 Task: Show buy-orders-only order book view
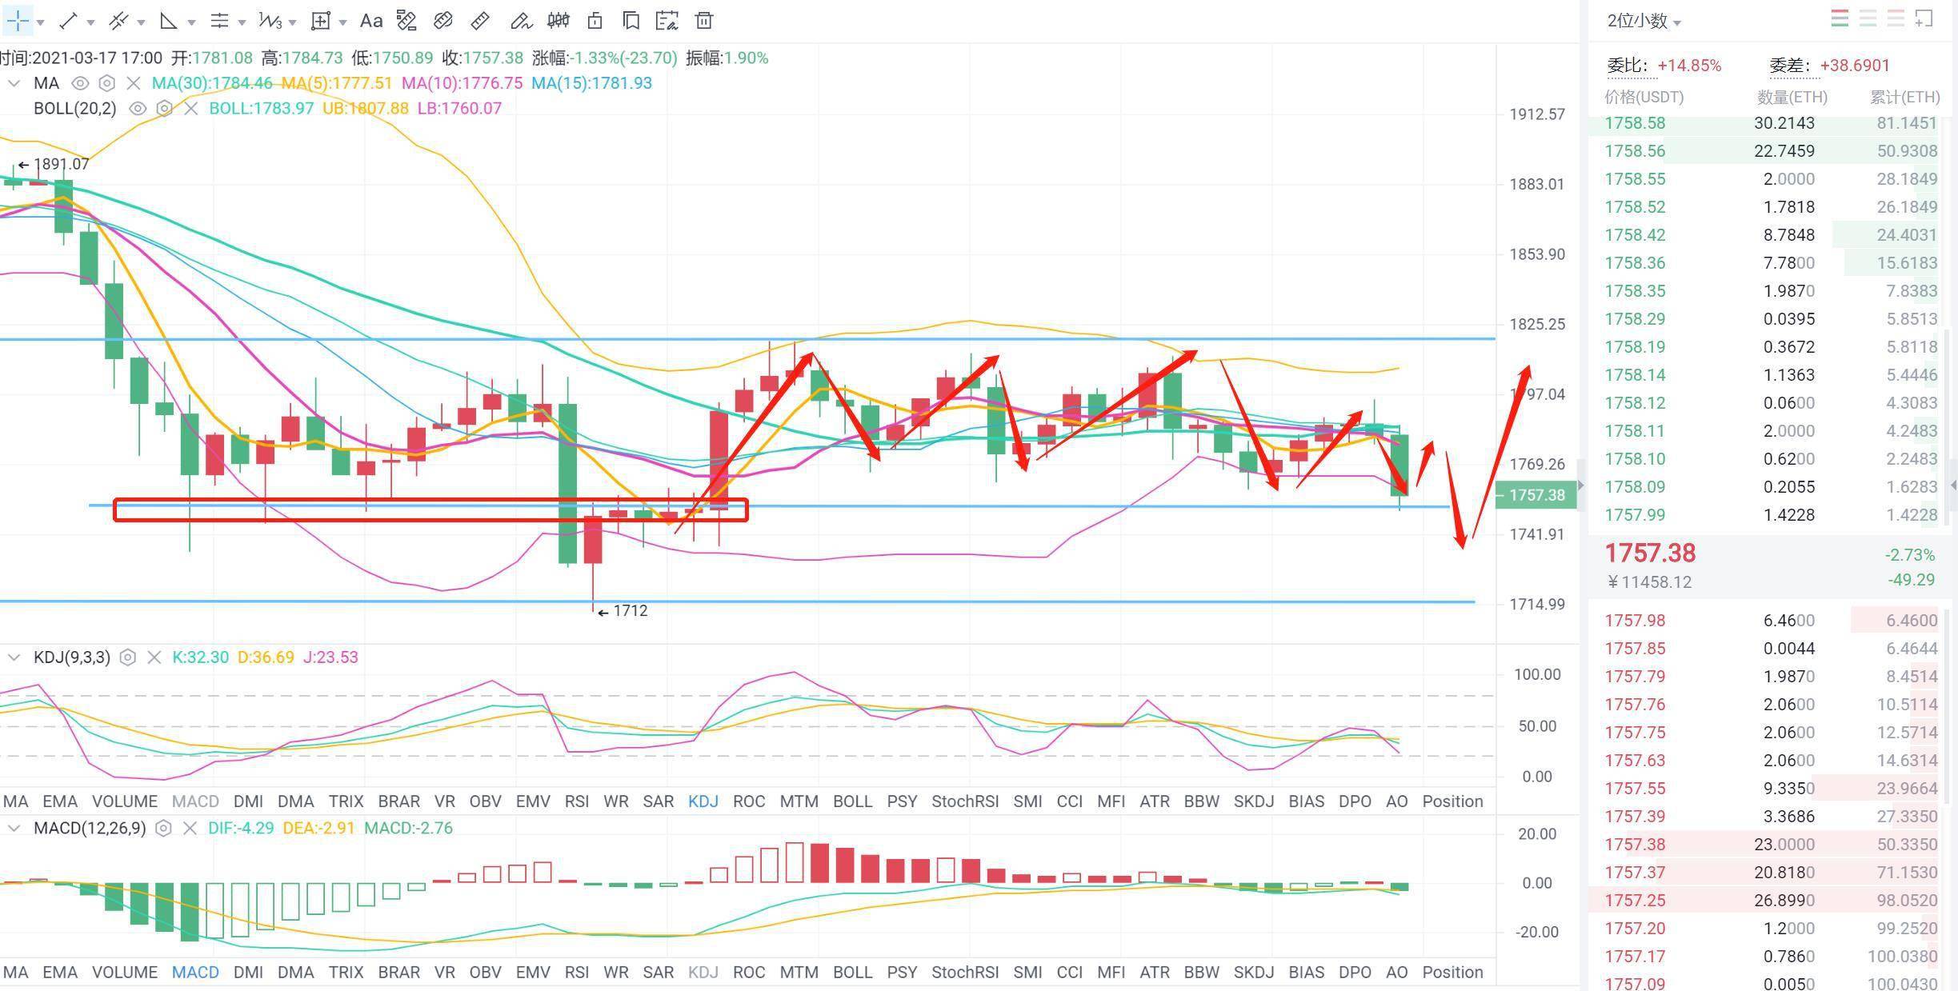(1868, 19)
